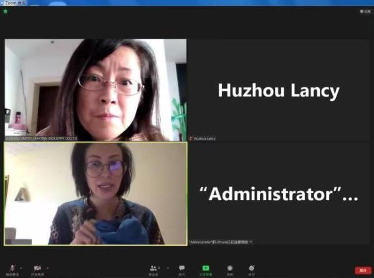Click the Administrator iPhone name label
The width and height of the screenshot is (374, 278).
click(x=221, y=242)
